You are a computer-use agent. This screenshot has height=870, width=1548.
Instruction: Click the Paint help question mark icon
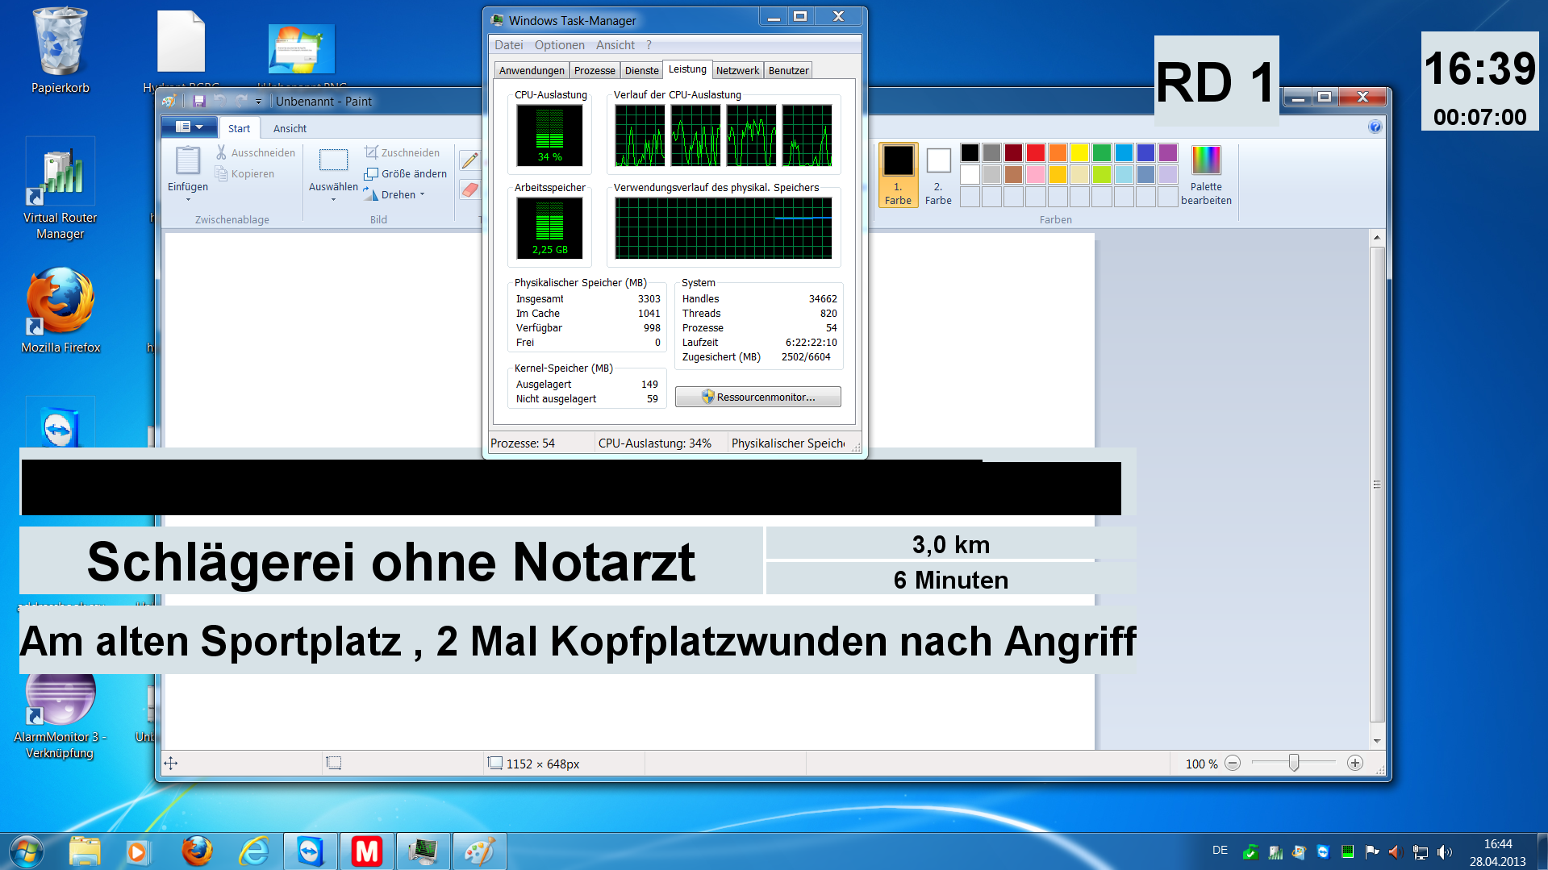coord(1375,127)
